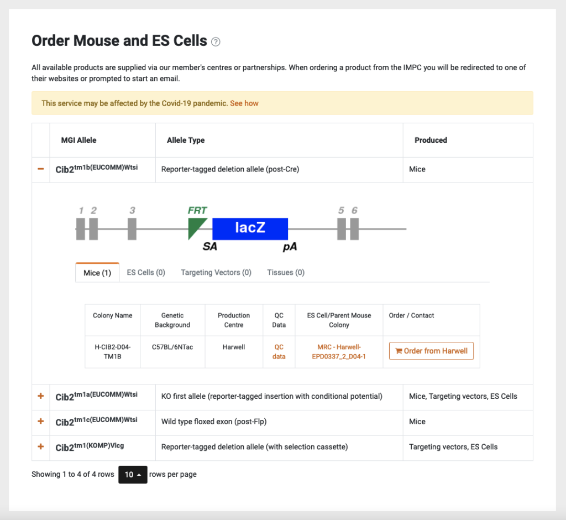Click the See how Covid-19 link
Viewport: 566px width, 520px height.
click(x=244, y=103)
